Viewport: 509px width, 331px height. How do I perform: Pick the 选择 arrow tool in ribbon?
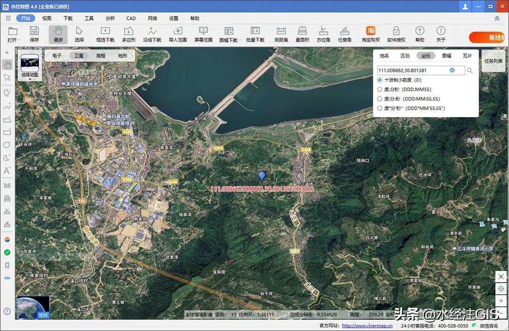79,34
